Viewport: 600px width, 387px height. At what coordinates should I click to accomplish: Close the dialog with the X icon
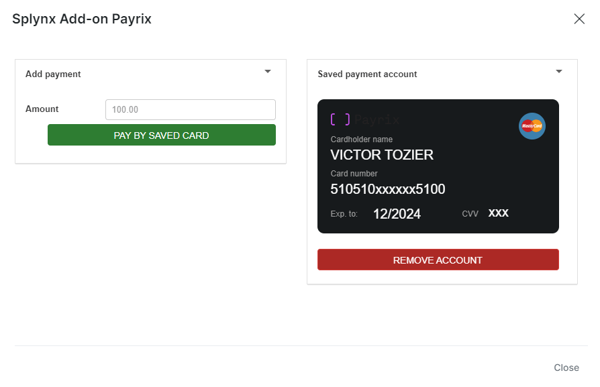pos(579,19)
